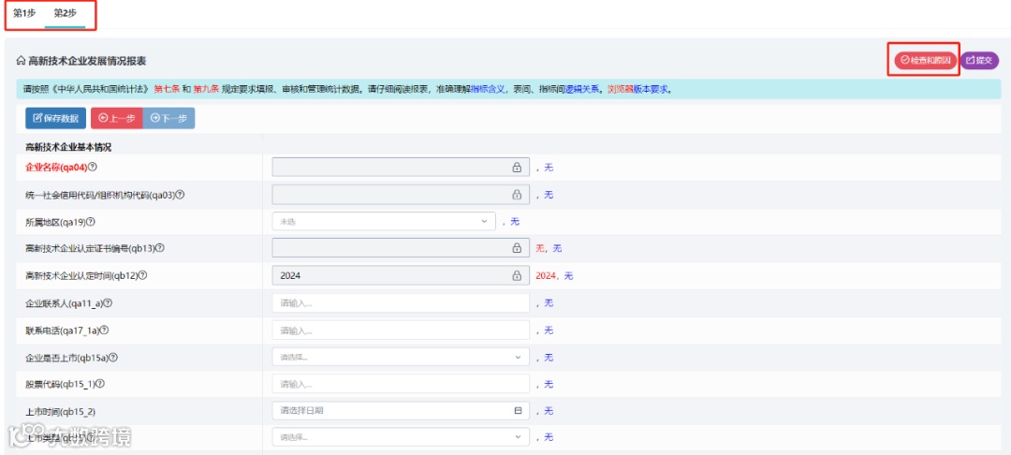This screenshot has height=455, width=1011.
Task: Expand the 所属地区 dropdown showing 未选
Action: point(385,222)
